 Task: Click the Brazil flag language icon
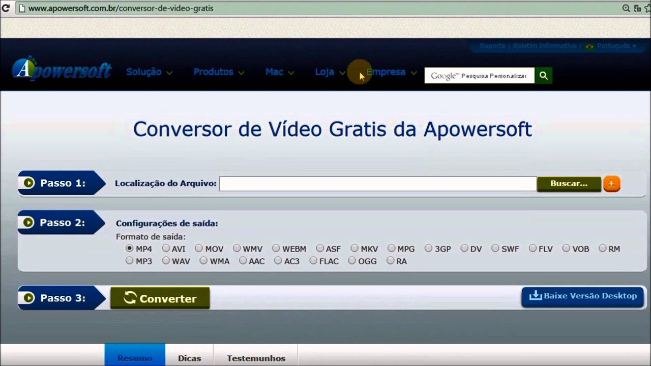(589, 46)
